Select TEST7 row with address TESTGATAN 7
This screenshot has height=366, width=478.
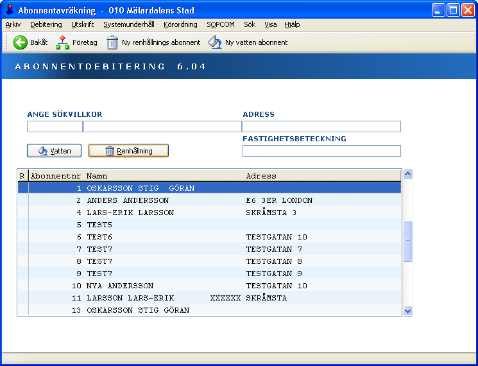pyautogui.click(x=209, y=249)
